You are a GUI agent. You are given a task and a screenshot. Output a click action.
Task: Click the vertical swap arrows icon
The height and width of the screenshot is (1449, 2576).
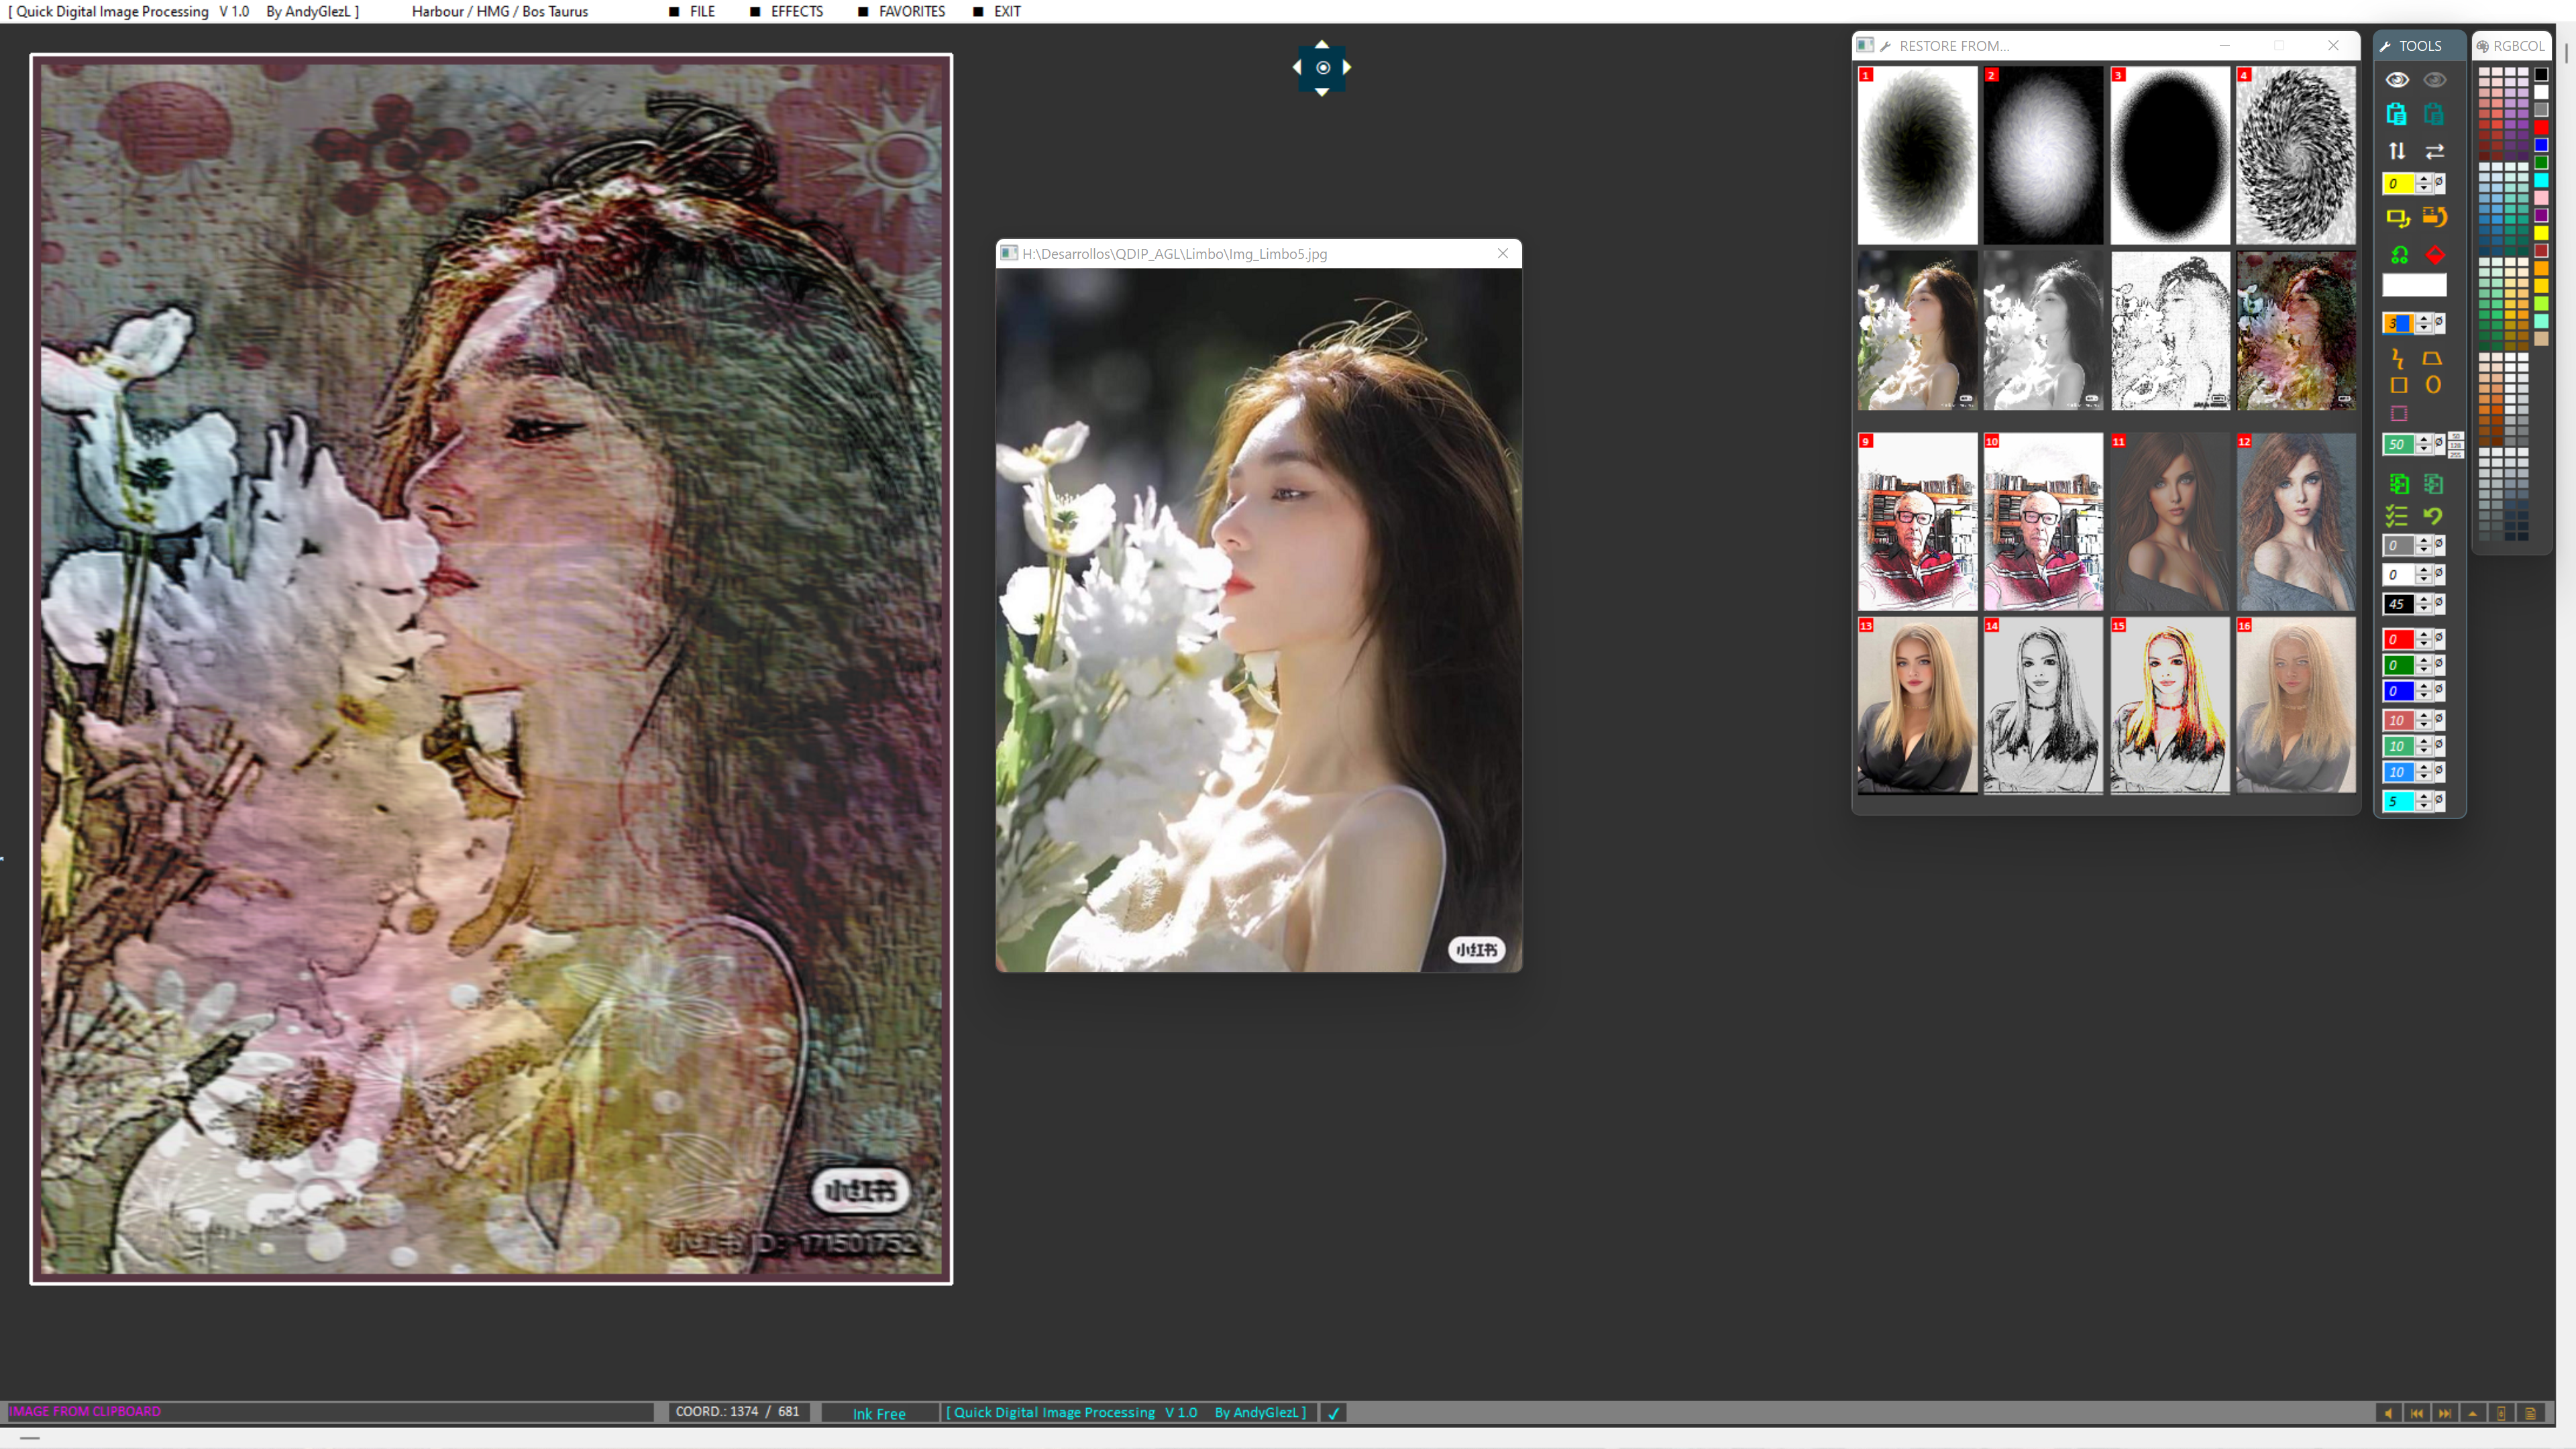[x=2397, y=151]
